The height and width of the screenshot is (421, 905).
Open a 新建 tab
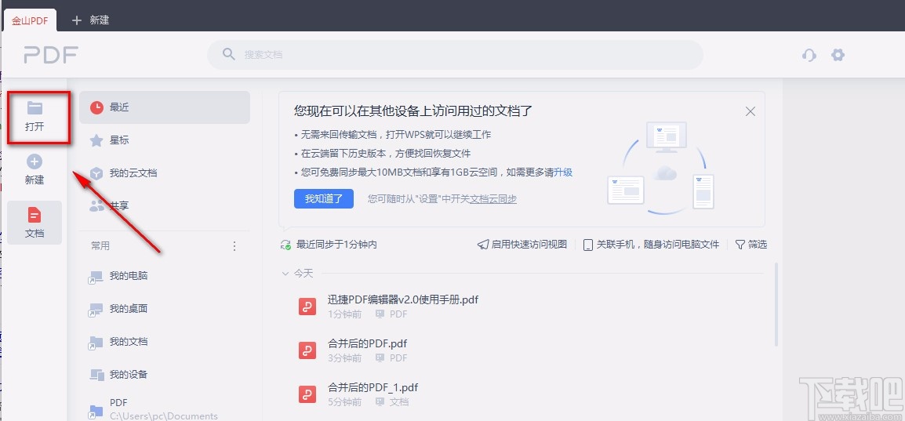91,20
